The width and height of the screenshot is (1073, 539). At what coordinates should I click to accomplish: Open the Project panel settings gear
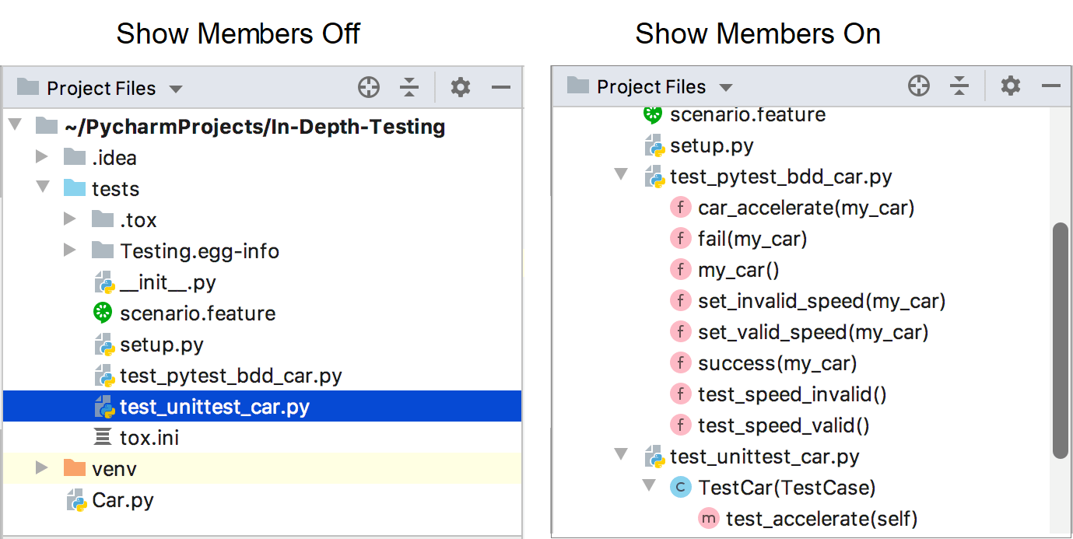(x=460, y=87)
